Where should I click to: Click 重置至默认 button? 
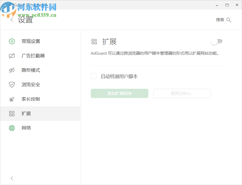182,93
